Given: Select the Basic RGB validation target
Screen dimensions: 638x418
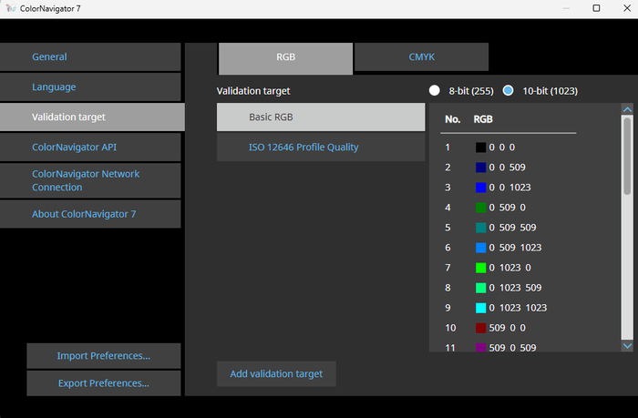Looking at the screenshot, I should click(x=321, y=117).
